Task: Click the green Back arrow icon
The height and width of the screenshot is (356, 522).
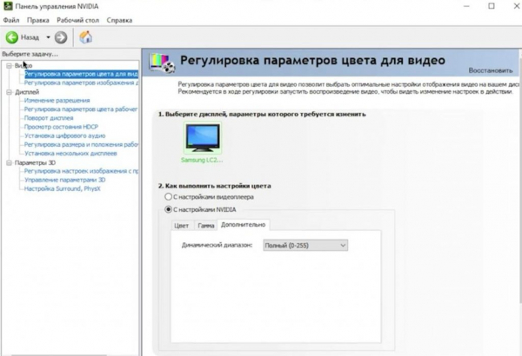Action: pyautogui.click(x=12, y=37)
